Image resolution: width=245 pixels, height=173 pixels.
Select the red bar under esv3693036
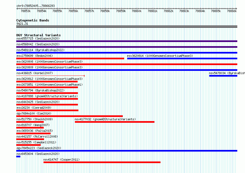[33, 133]
